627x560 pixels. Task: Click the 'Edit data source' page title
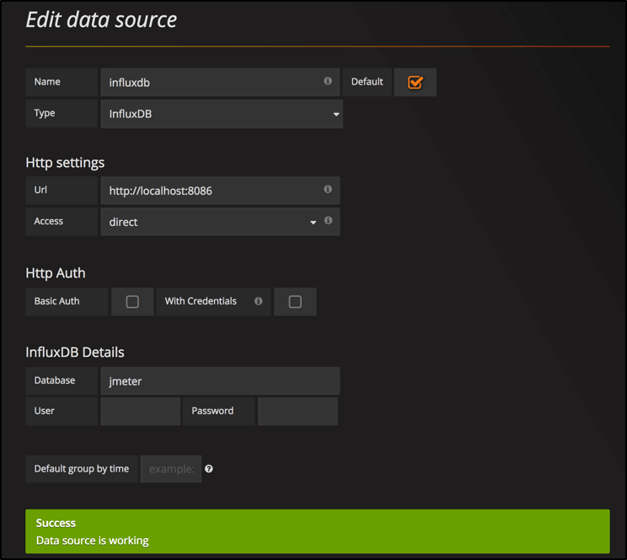point(101,19)
